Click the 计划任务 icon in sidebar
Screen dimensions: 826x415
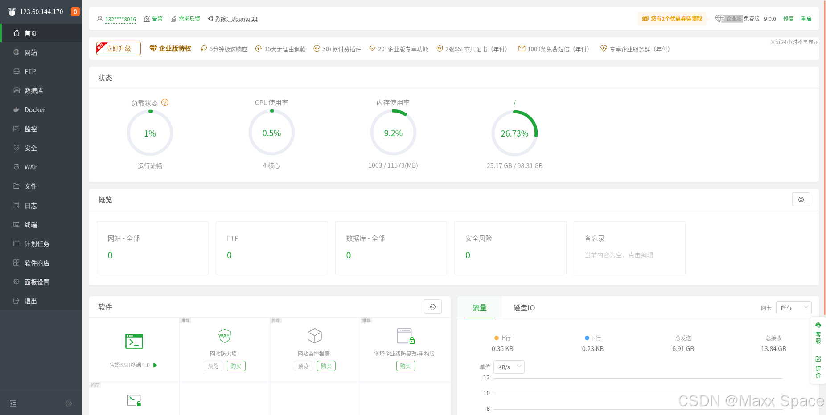16,243
